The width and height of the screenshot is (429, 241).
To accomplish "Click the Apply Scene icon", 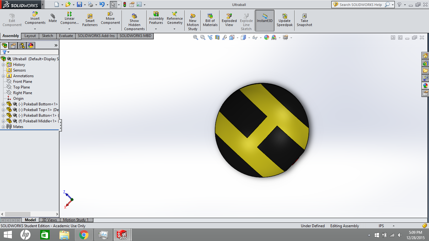I will click(274, 37).
